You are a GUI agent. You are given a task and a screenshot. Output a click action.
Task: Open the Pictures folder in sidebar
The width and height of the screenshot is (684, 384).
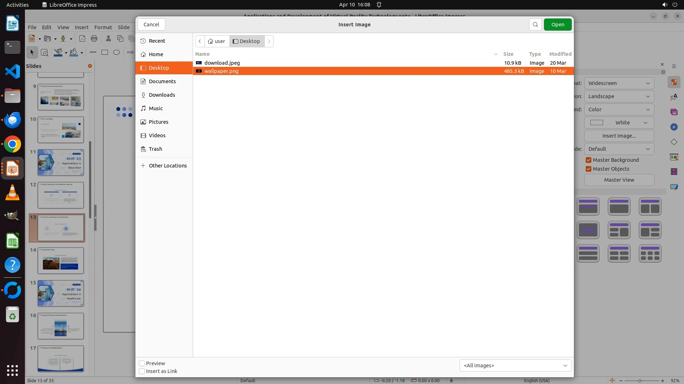coord(158,122)
